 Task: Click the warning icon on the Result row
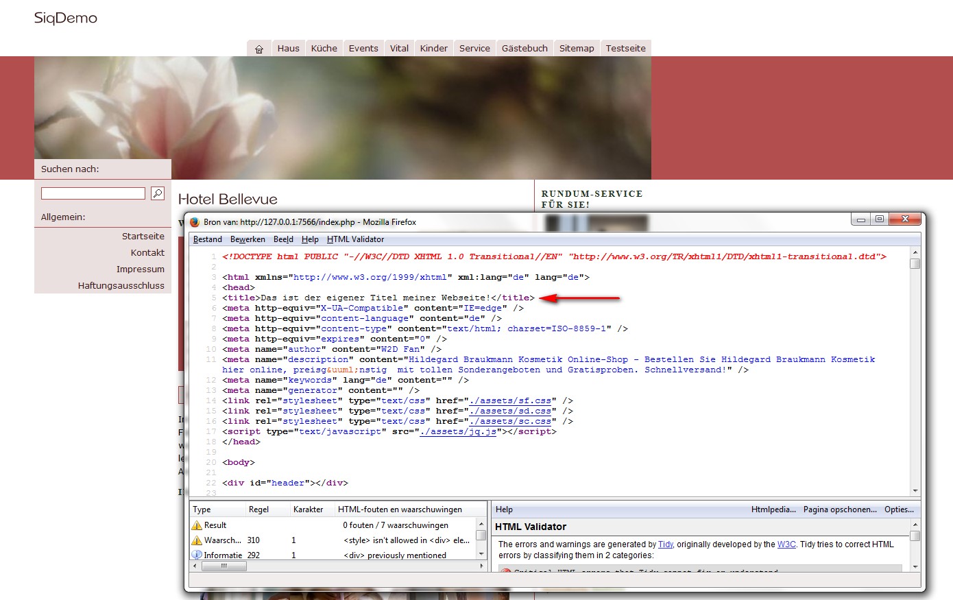tap(197, 525)
